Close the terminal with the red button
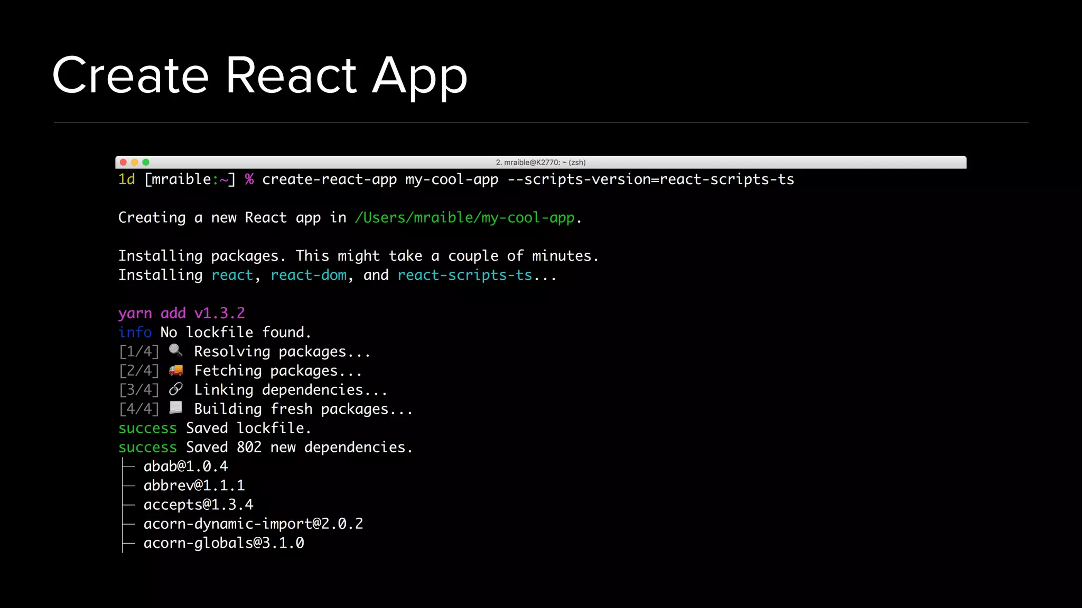The height and width of the screenshot is (608, 1082). (x=123, y=162)
